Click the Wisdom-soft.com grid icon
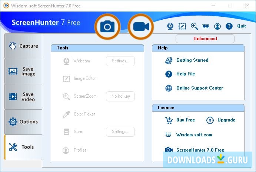256x172 pixels. 168,135
